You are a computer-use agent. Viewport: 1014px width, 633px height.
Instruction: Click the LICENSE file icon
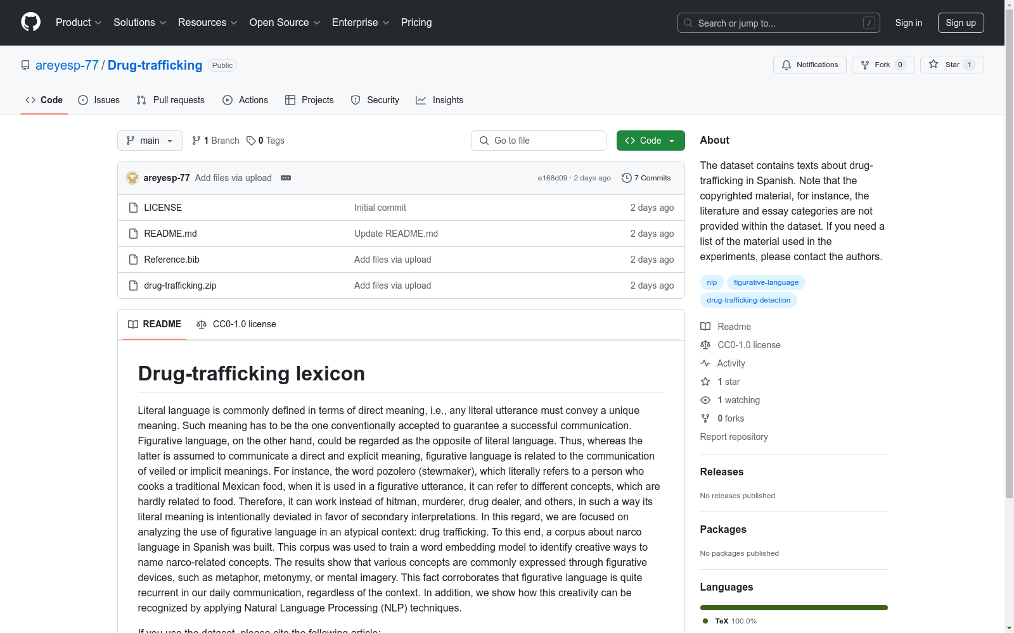[x=133, y=208]
